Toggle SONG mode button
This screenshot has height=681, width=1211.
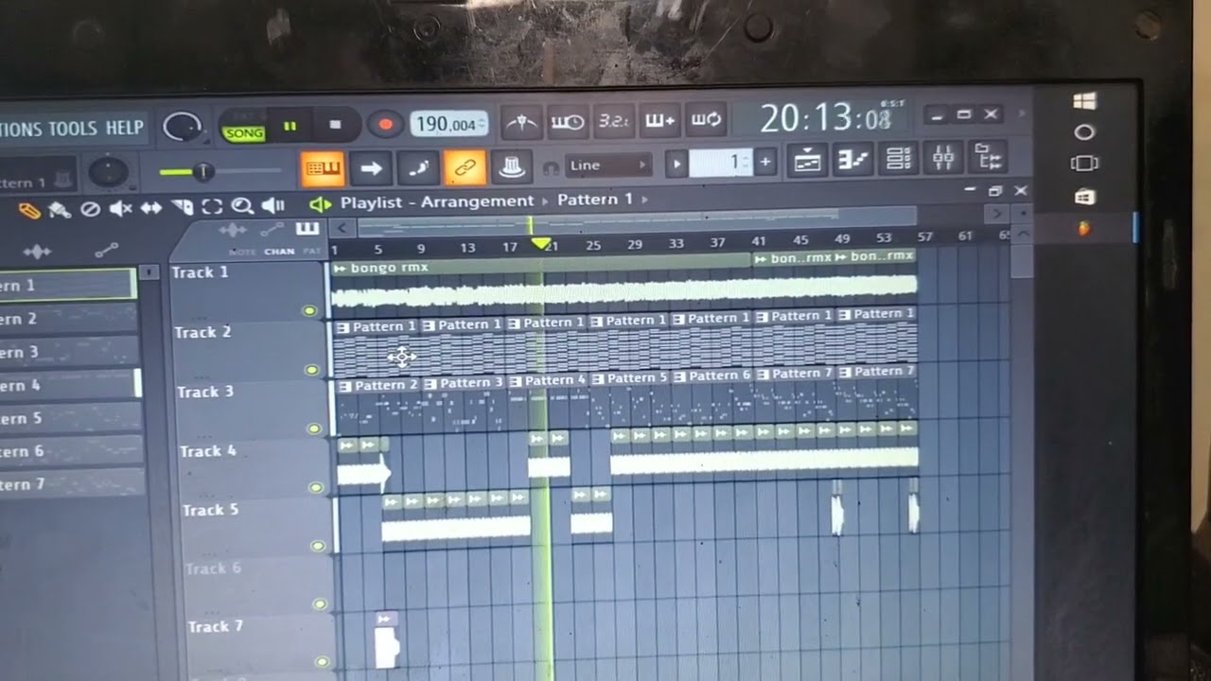click(x=243, y=132)
